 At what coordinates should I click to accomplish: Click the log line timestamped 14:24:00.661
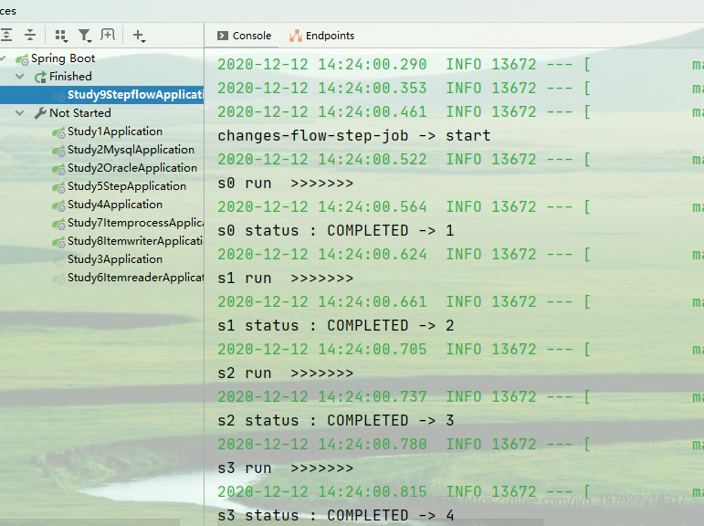tap(460, 302)
